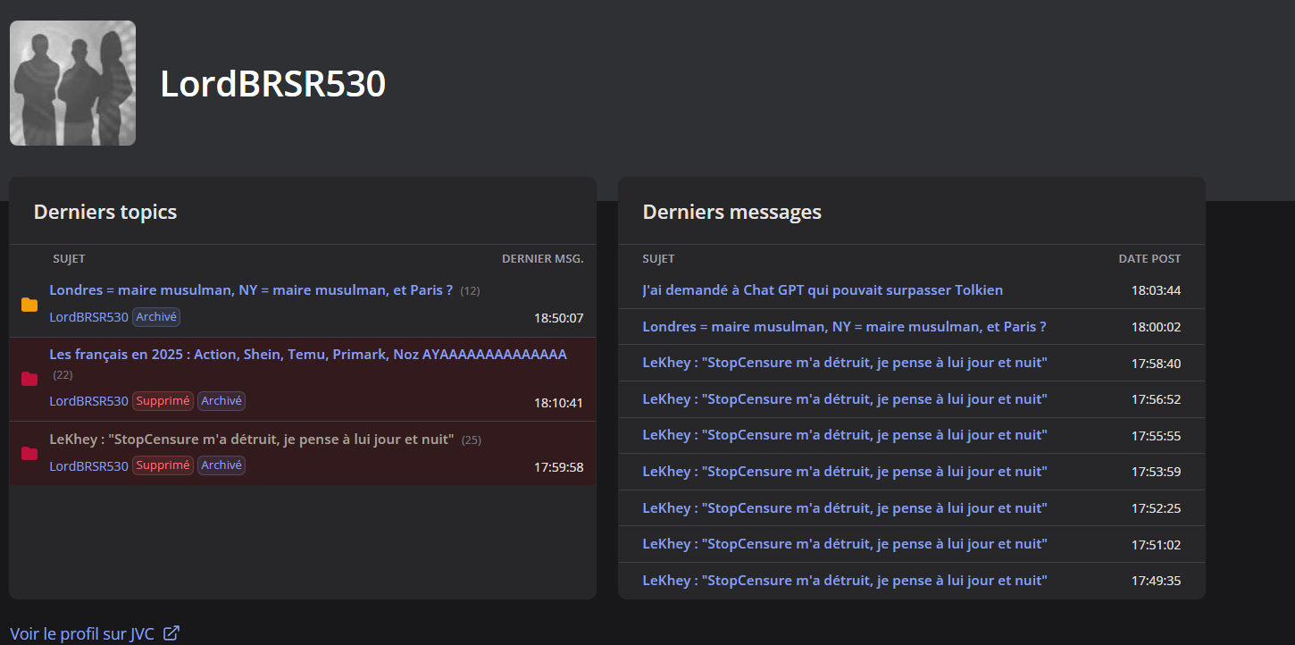Click the red folder icon for LeKhey topic
The height and width of the screenshot is (645, 1295).
29,453
